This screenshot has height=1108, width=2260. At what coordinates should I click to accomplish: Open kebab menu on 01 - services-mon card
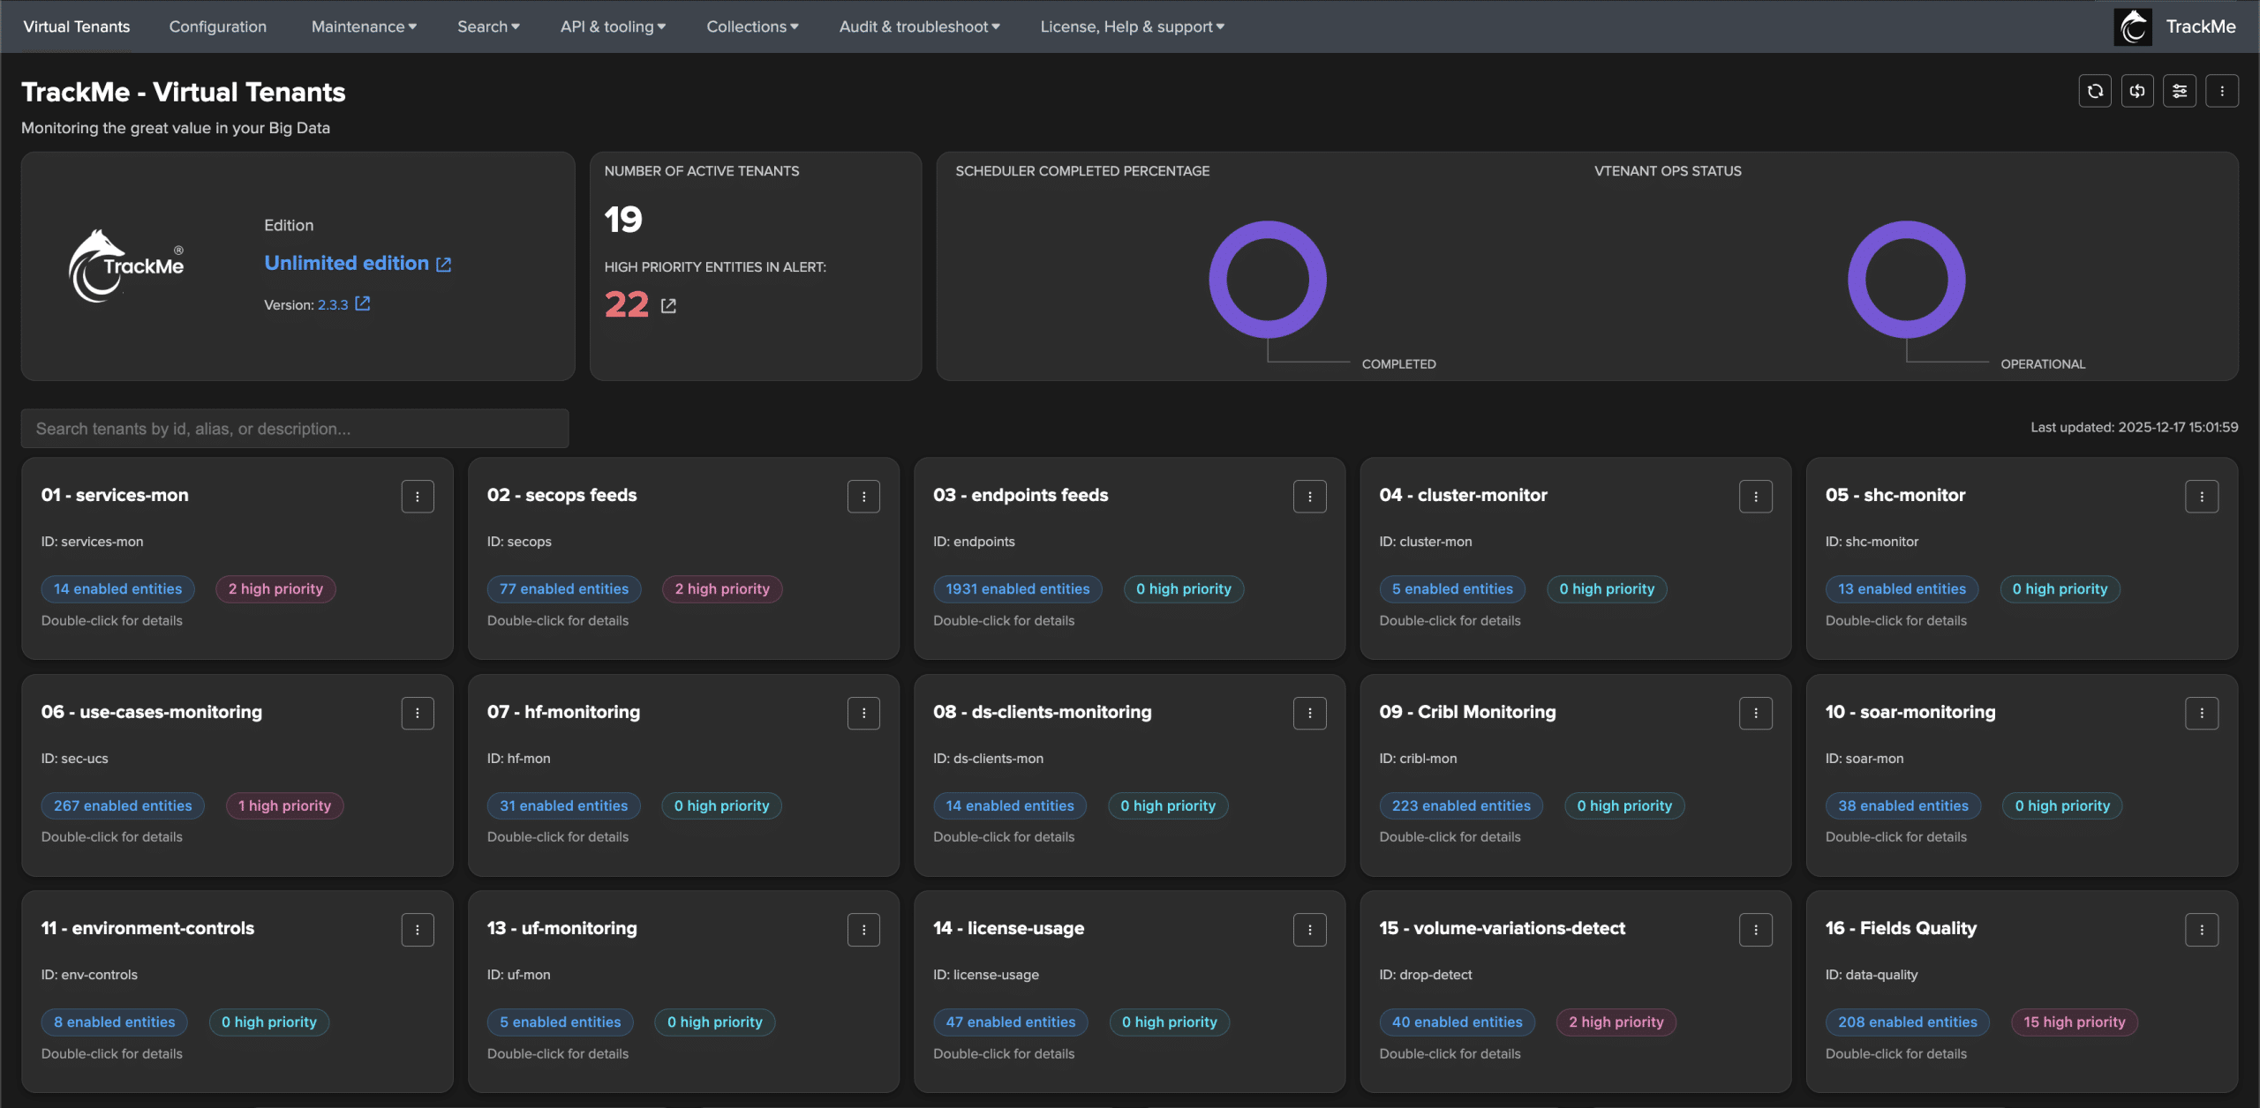tap(418, 497)
